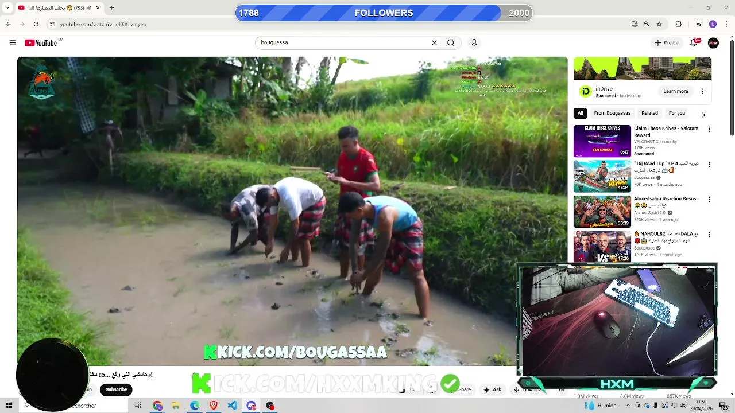
Task: Open the browser zoom magnifier icon
Action: pyautogui.click(x=647, y=24)
